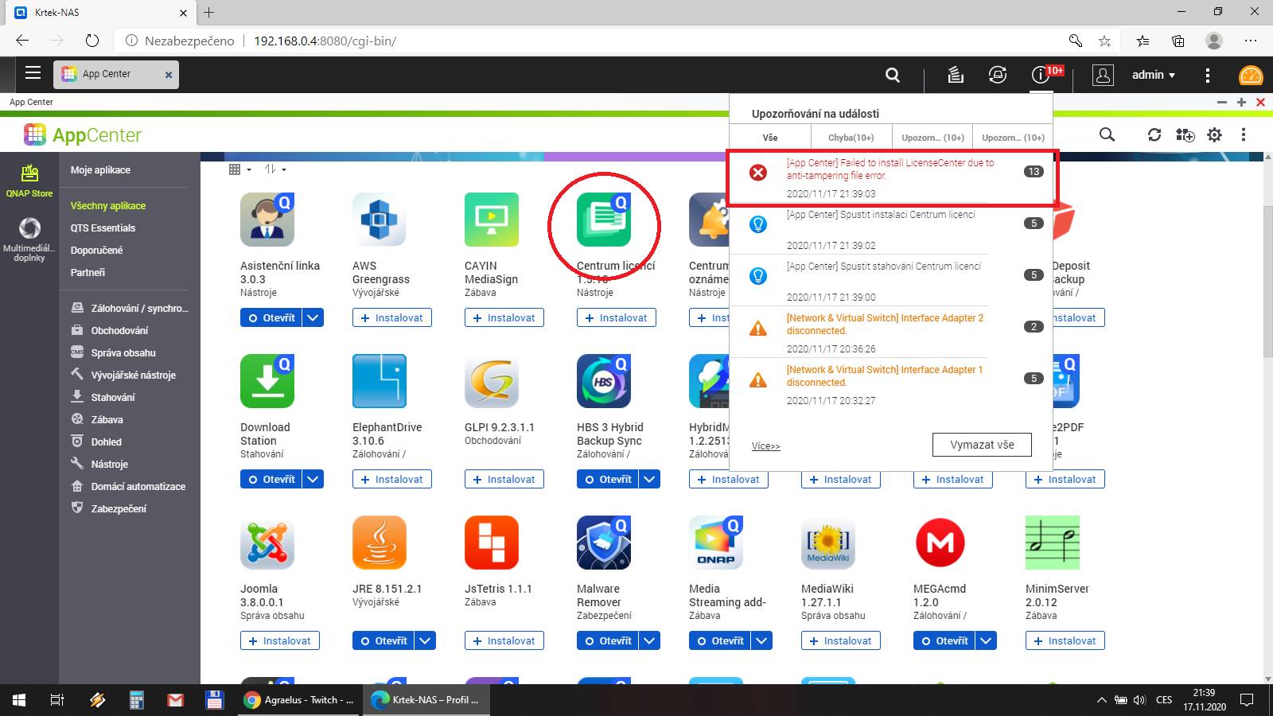
Task: Select Doporučené category
Action: 96,250
